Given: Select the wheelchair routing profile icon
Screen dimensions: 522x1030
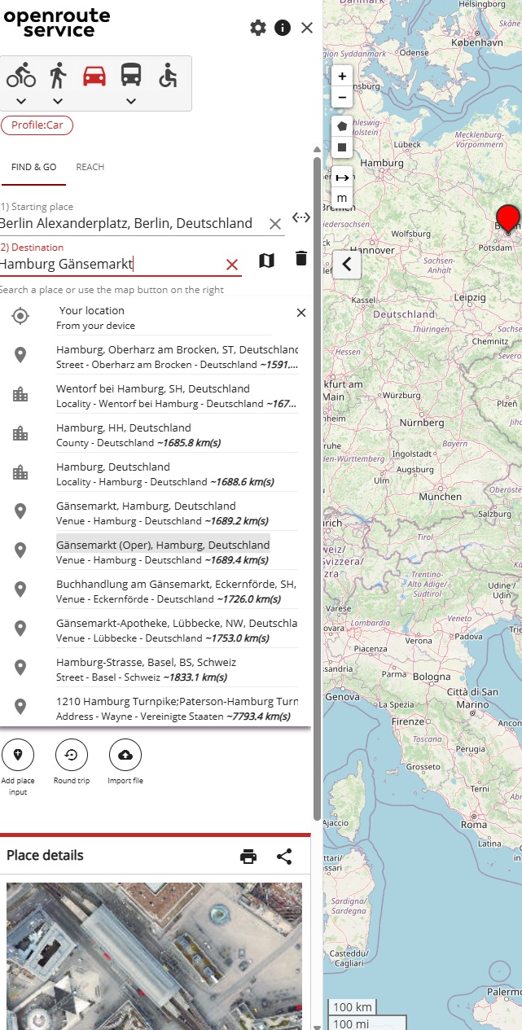Looking at the screenshot, I should point(167,76).
